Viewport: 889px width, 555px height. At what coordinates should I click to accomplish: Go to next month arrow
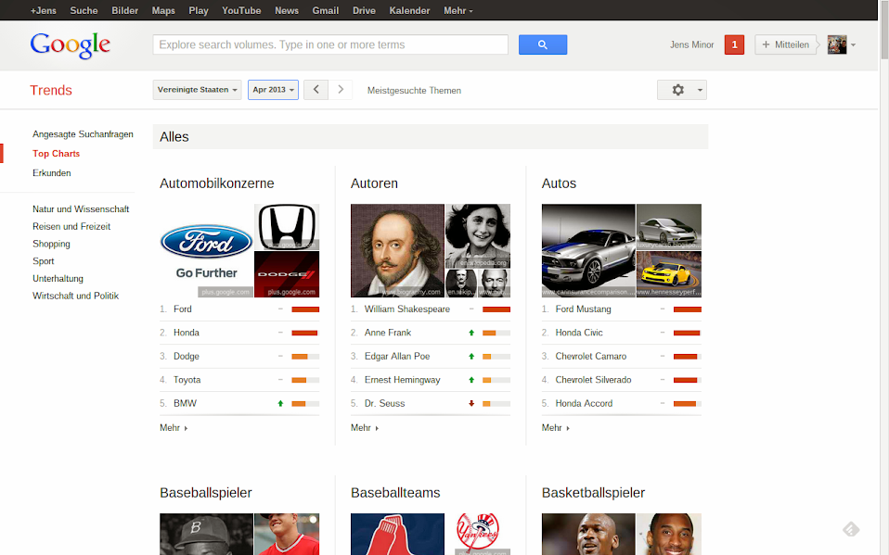pyautogui.click(x=341, y=90)
